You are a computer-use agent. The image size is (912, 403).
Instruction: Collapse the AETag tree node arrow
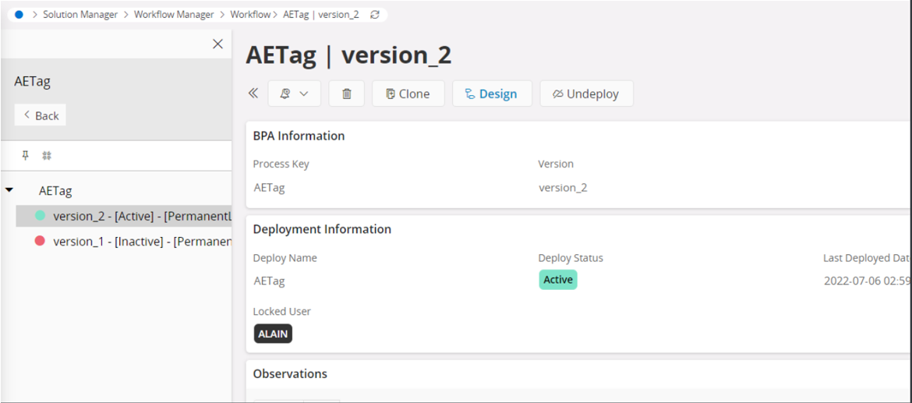point(9,190)
